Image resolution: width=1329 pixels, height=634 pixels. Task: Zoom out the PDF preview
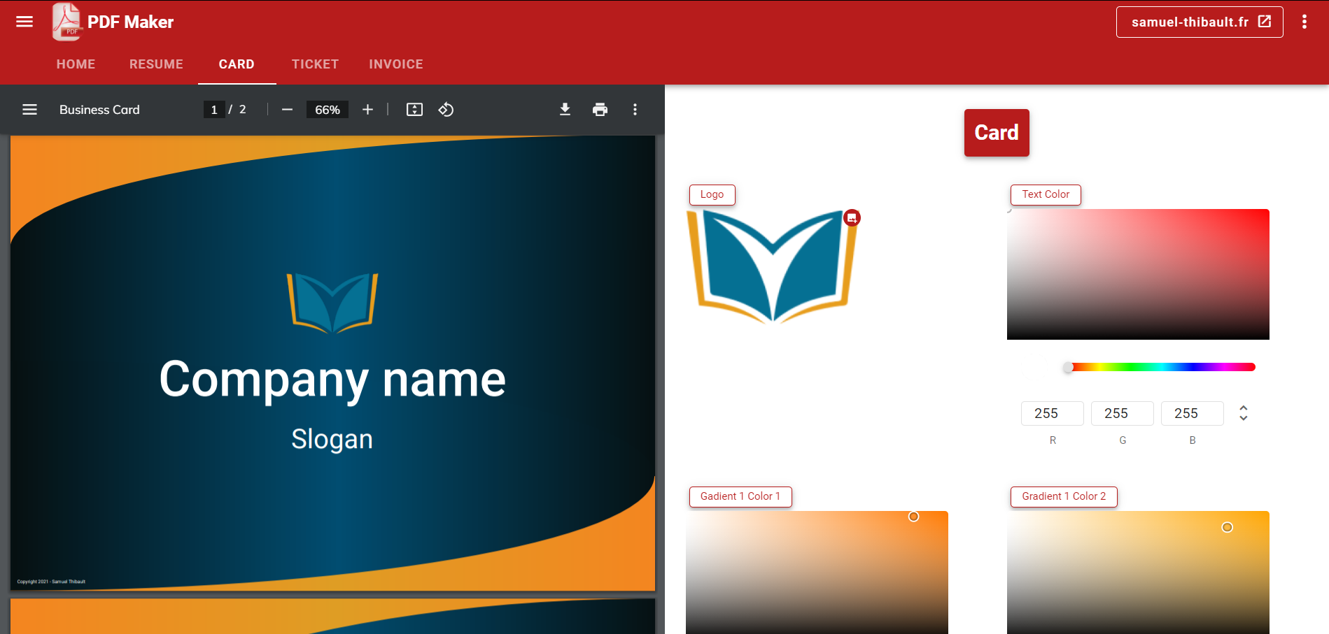coord(287,110)
